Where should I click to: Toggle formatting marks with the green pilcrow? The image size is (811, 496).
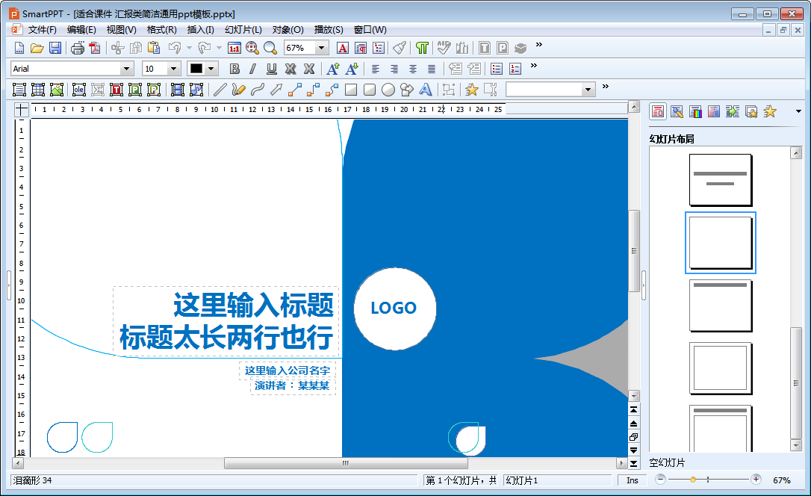422,48
